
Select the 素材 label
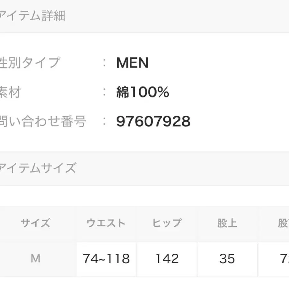(10, 92)
